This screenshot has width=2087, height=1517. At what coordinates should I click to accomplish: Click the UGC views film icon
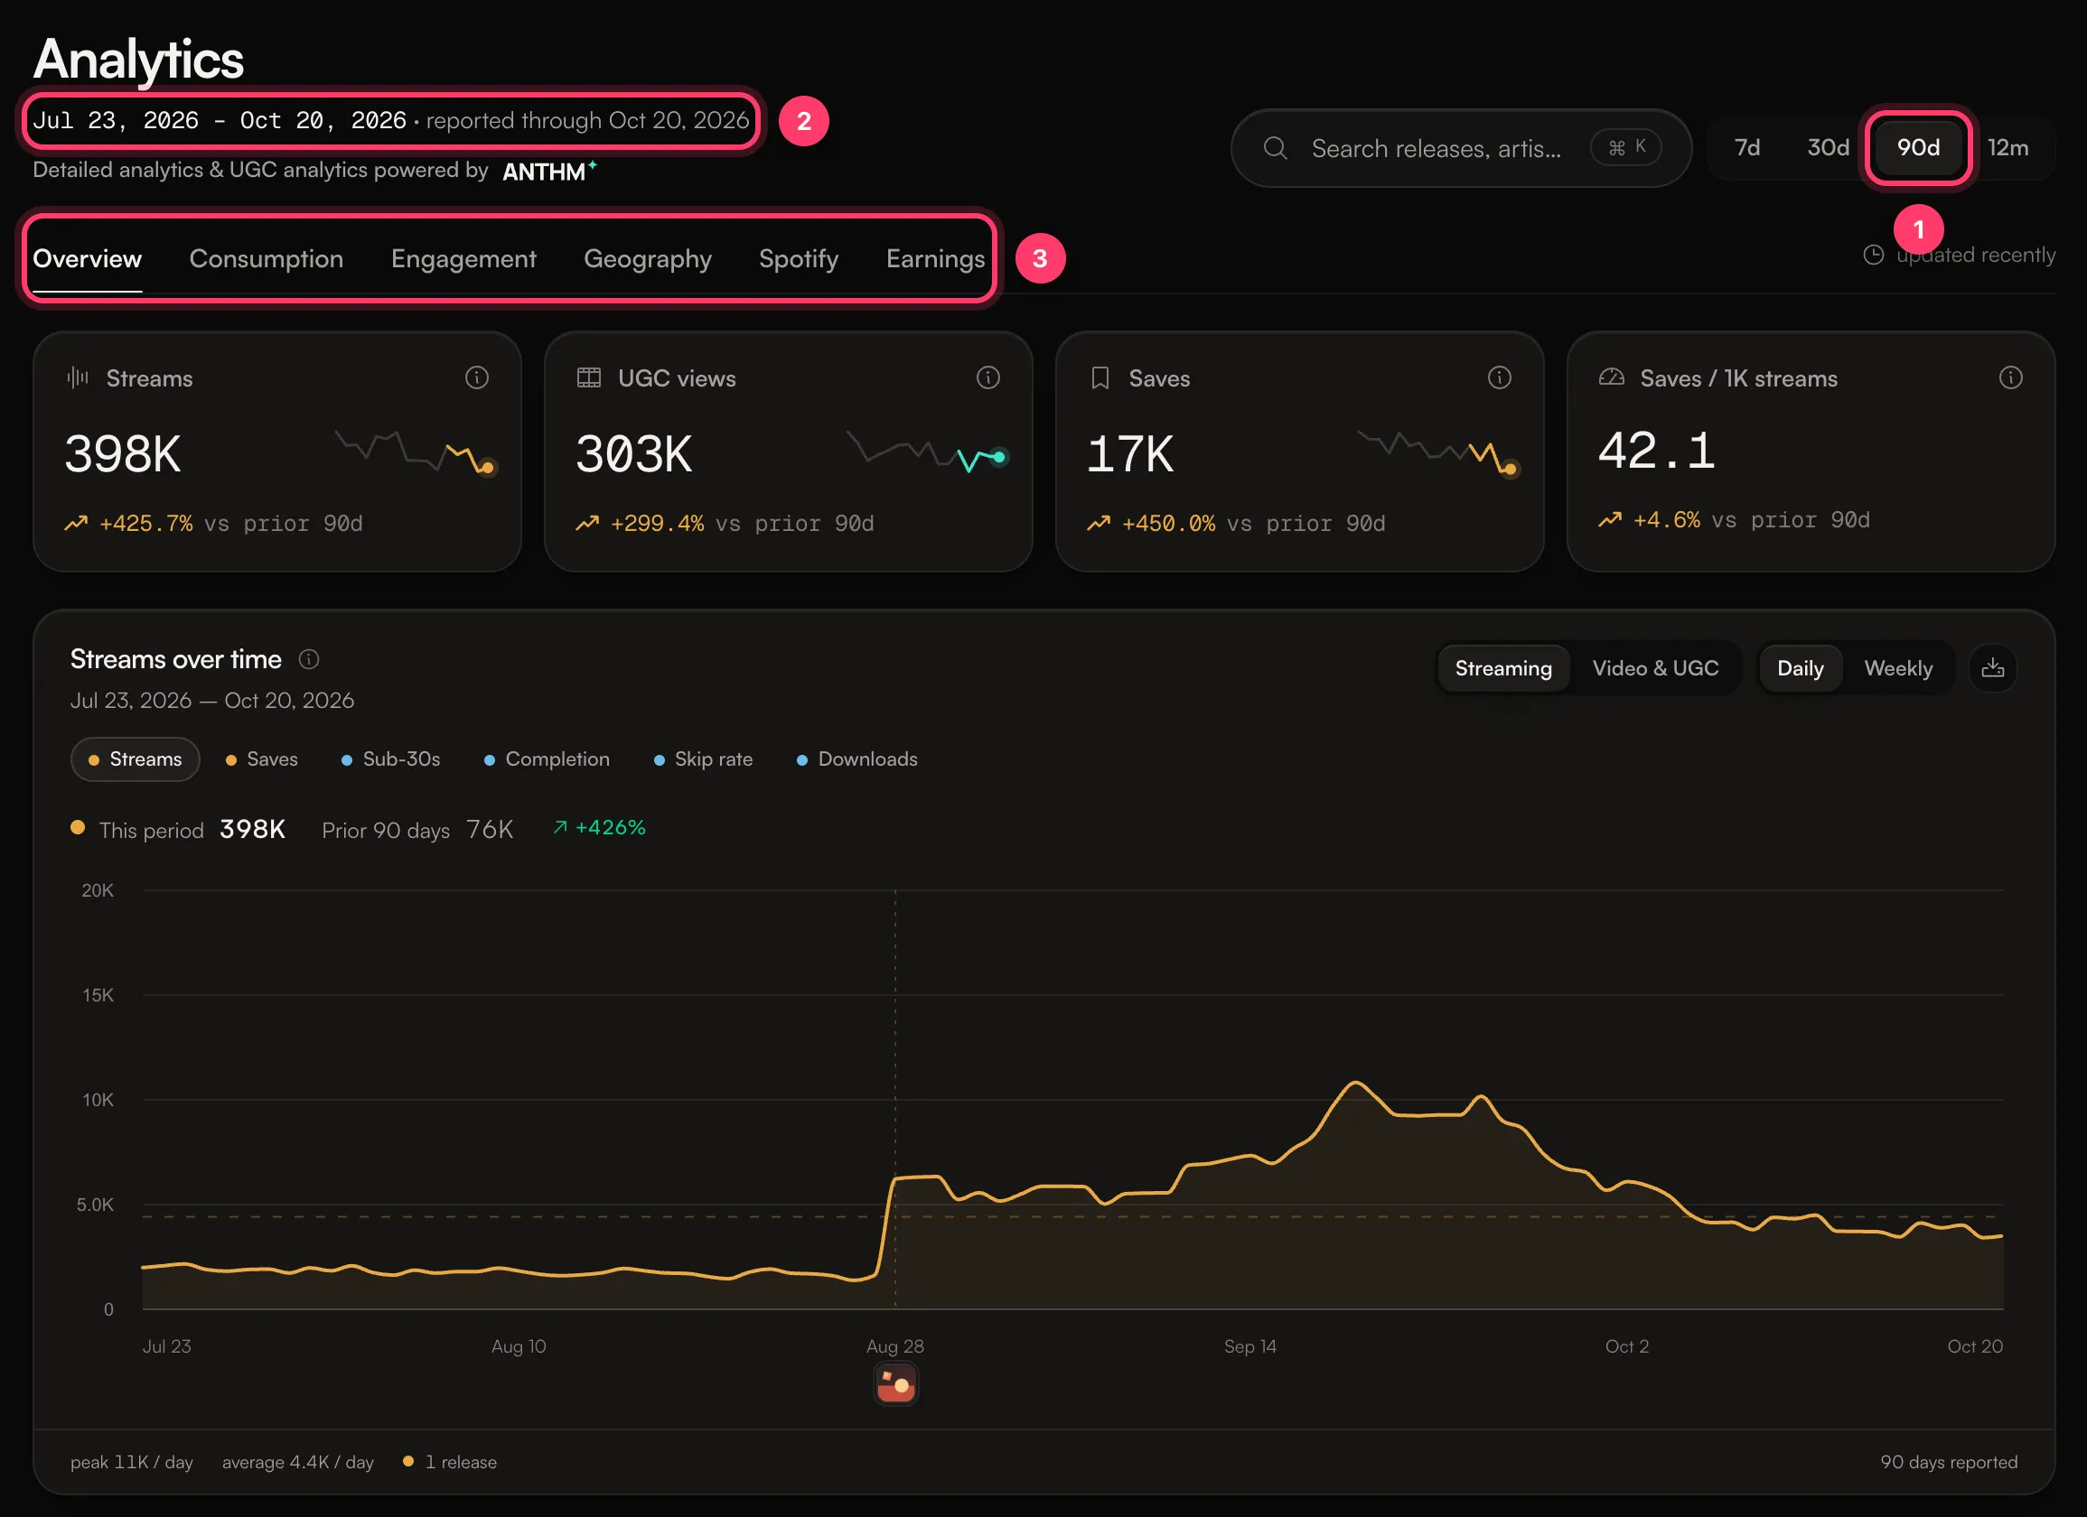point(589,377)
